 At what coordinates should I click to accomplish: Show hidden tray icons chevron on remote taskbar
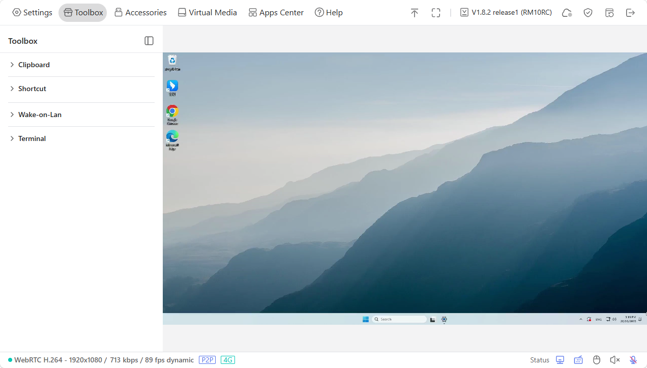tap(581, 319)
